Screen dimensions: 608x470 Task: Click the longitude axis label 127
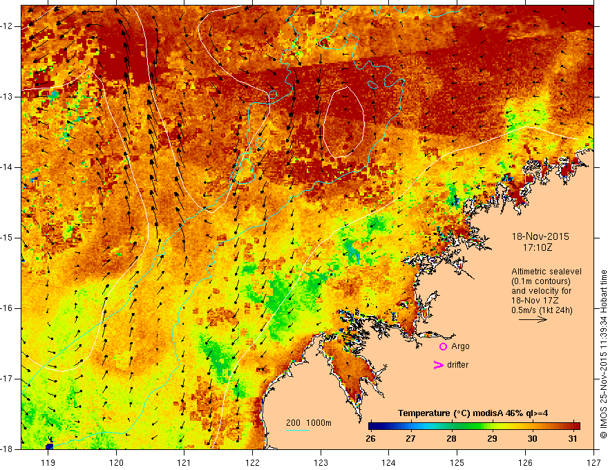(x=593, y=462)
